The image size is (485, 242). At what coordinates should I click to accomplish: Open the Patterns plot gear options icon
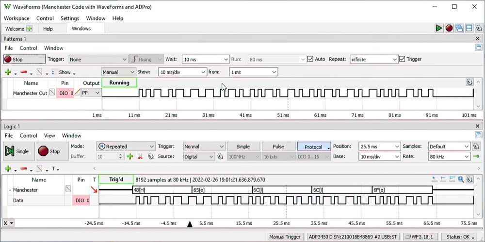tap(469, 82)
